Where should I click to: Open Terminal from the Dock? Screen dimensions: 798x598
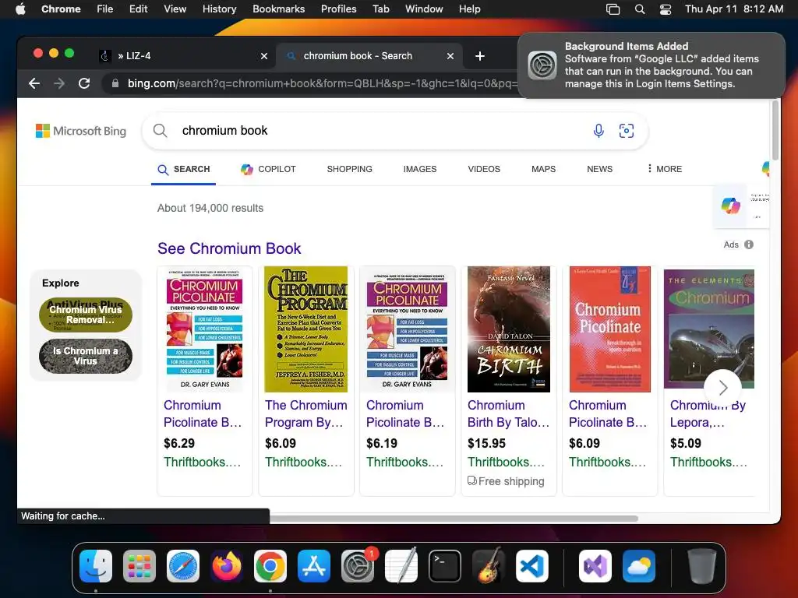[x=445, y=566]
